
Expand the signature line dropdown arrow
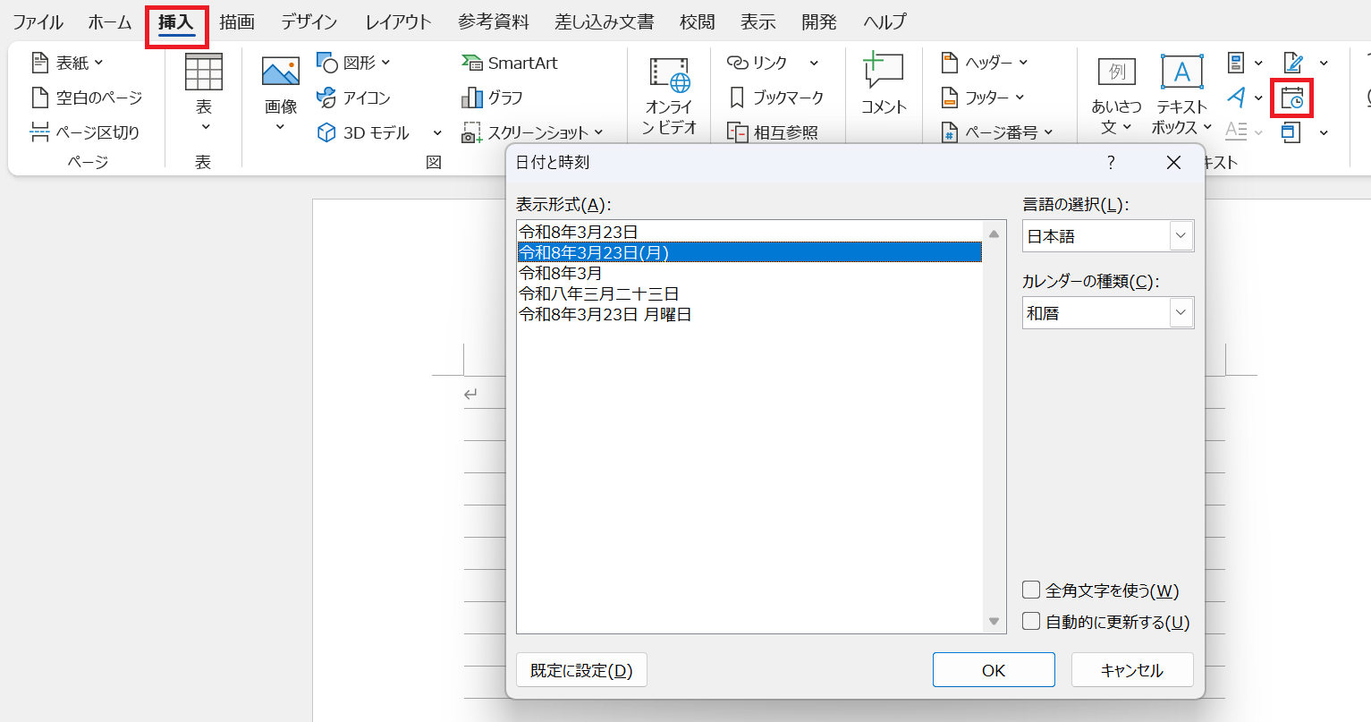tap(1324, 63)
